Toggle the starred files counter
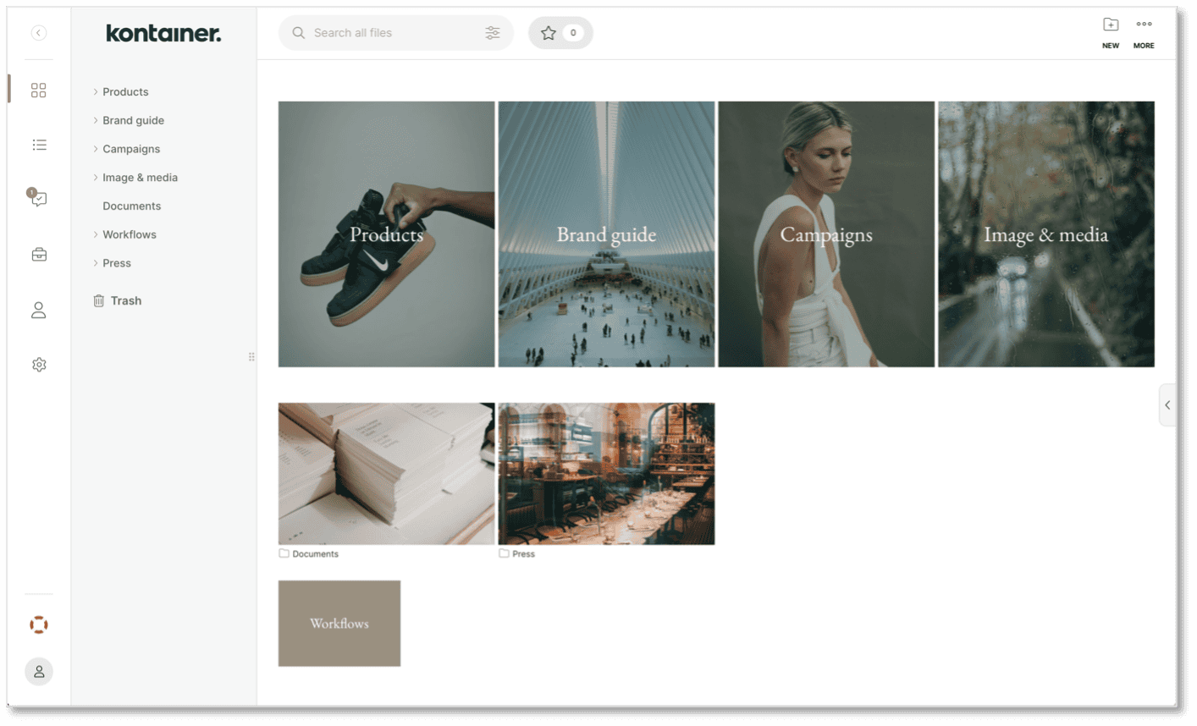1197x726 pixels. [x=560, y=32]
